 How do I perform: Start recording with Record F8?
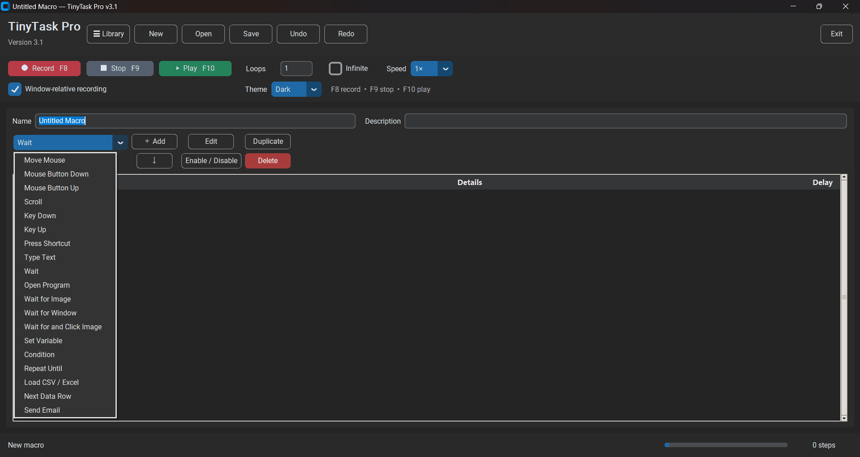[44, 69]
